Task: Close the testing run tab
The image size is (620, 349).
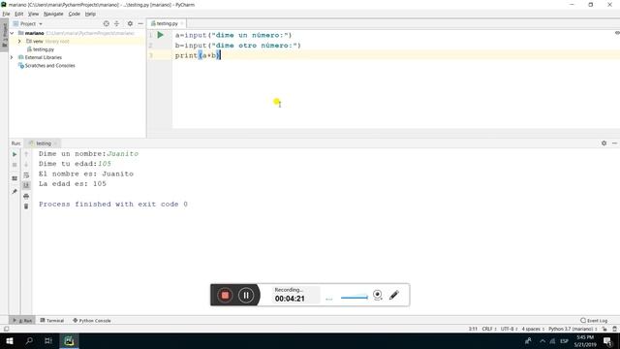Action: click(56, 143)
